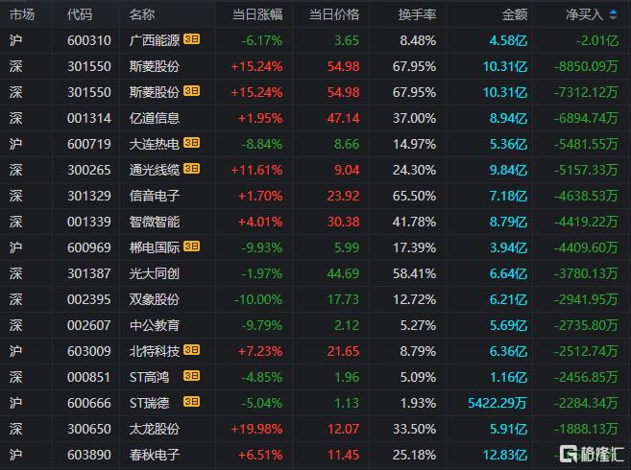Select stock name 光大同创
Viewport: 631px width, 470px height.
(x=155, y=273)
